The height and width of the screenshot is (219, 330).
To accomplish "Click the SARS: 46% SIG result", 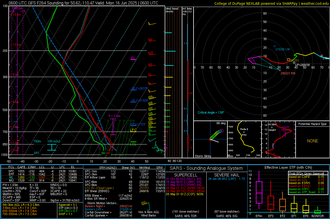I will (x=227, y=216).
